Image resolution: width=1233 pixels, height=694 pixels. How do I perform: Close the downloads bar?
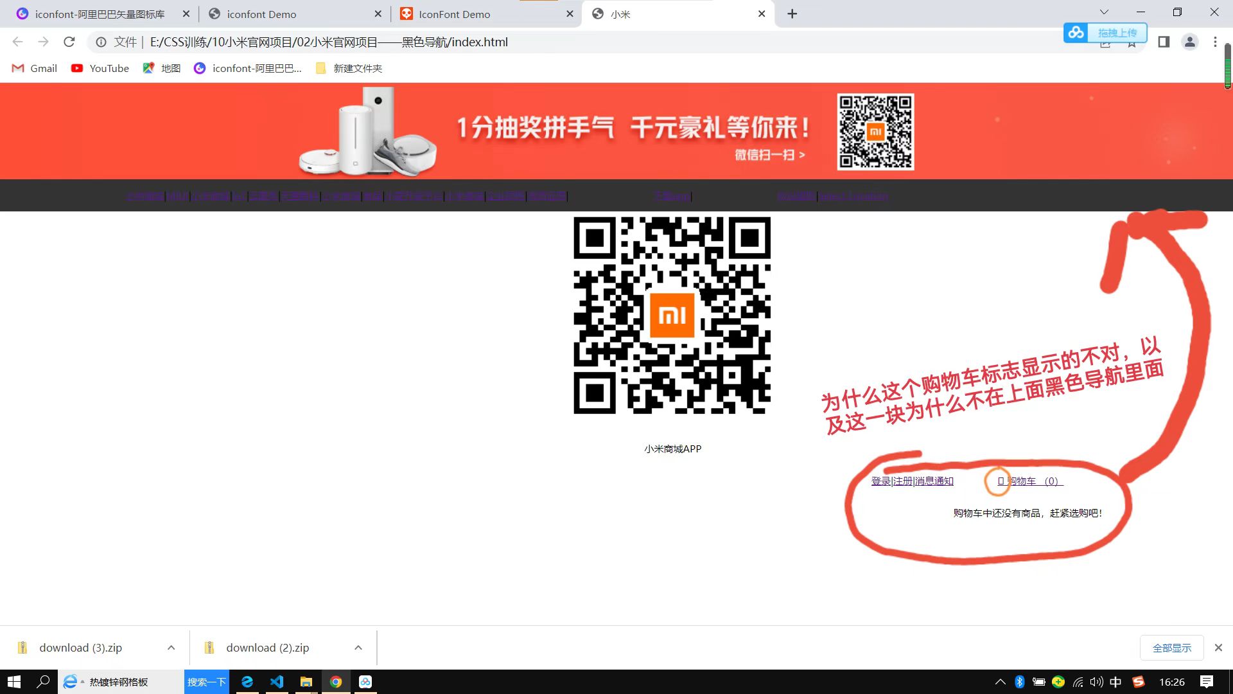click(1218, 648)
